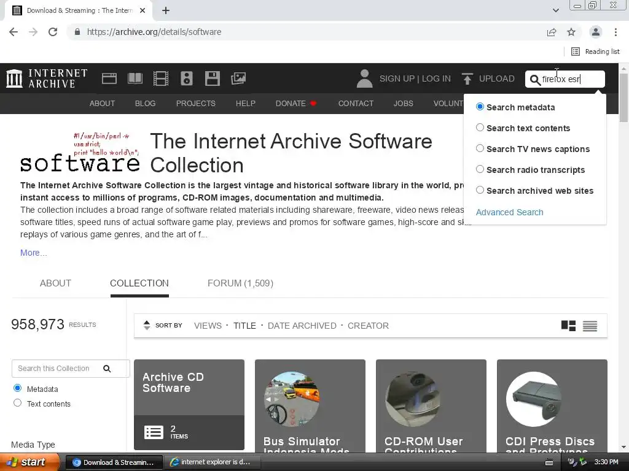Click the upload arrow icon
The height and width of the screenshot is (471, 629).
coord(467,78)
